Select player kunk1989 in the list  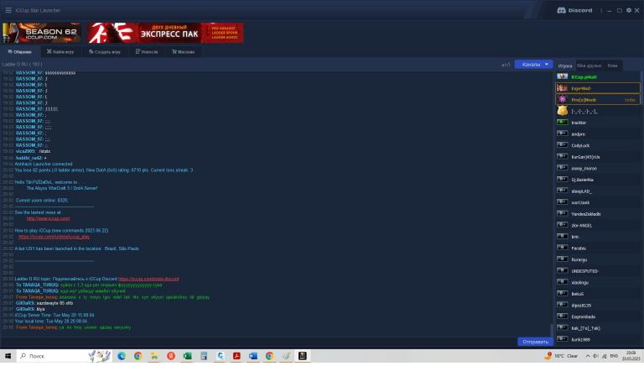click(x=598, y=340)
